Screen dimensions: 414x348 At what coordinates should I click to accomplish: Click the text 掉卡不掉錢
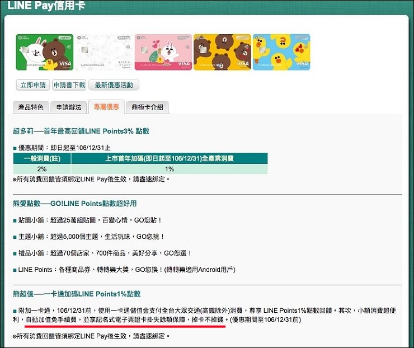click(208, 319)
